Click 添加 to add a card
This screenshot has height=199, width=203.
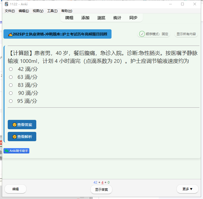tap(85, 18)
